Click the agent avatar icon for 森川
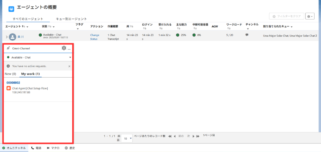The image size is (321, 152). point(12,37)
